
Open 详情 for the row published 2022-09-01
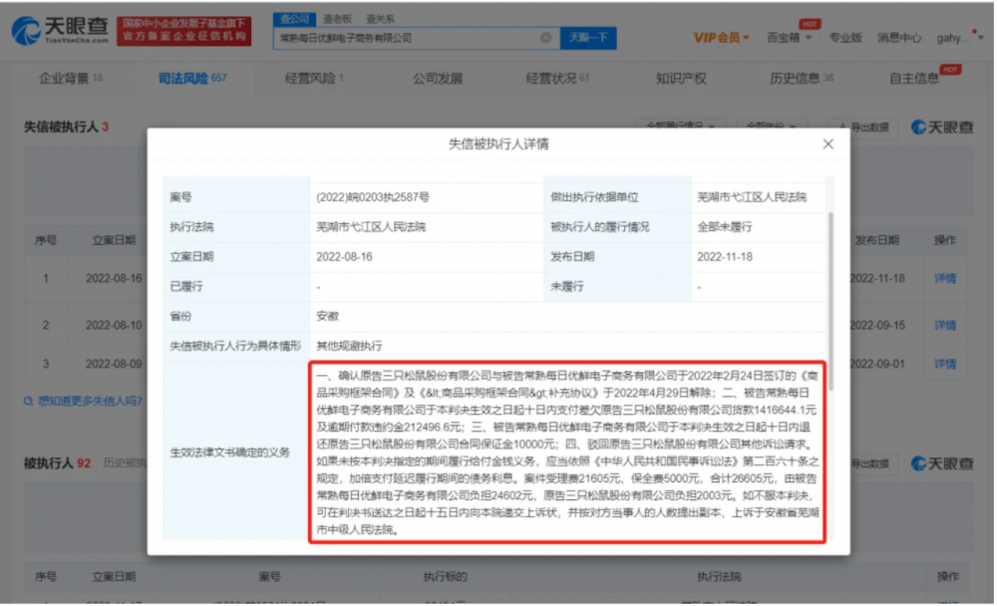click(x=945, y=365)
